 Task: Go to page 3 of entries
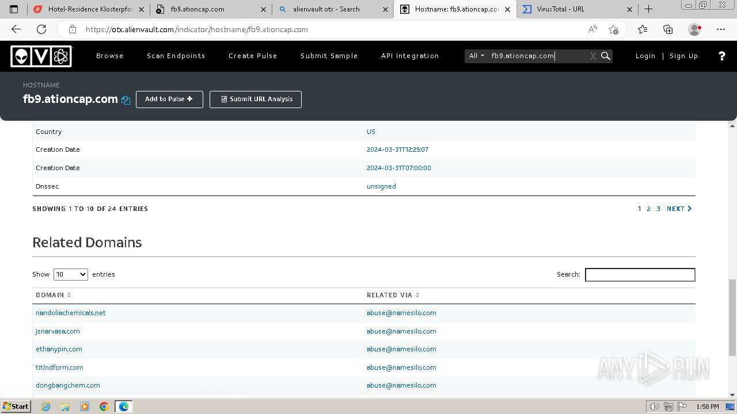click(659, 209)
